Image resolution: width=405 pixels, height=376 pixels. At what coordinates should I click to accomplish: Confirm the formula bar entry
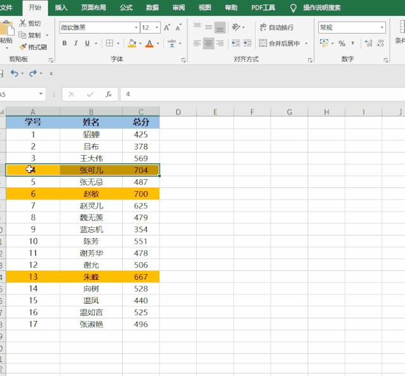click(x=90, y=94)
